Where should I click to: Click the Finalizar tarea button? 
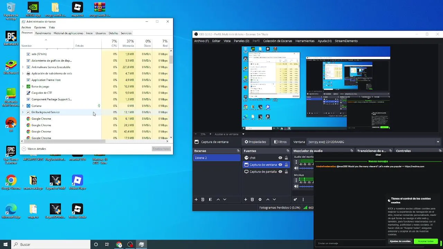tap(161, 149)
